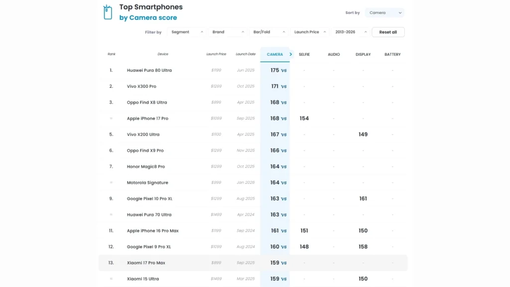The image size is (510, 287).
Task: Click the blue chevron arrow beside CAMERA header
Action: pyautogui.click(x=290, y=54)
